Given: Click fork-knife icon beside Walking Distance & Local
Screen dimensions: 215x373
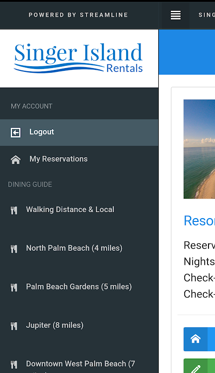Looking at the screenshot, I should (x=14, y=211).
